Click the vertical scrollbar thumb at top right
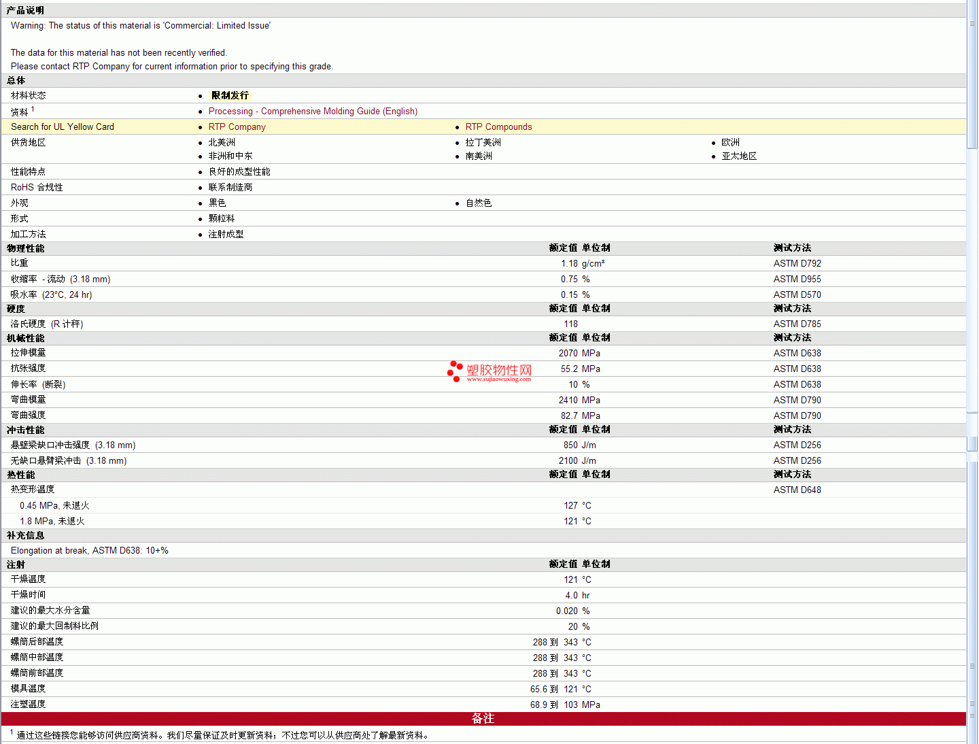 click(972, 82)
